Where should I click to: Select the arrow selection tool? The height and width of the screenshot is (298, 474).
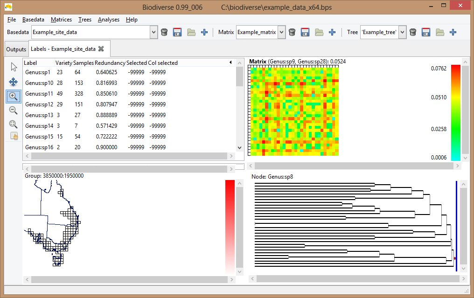click(x=14, y=67)
